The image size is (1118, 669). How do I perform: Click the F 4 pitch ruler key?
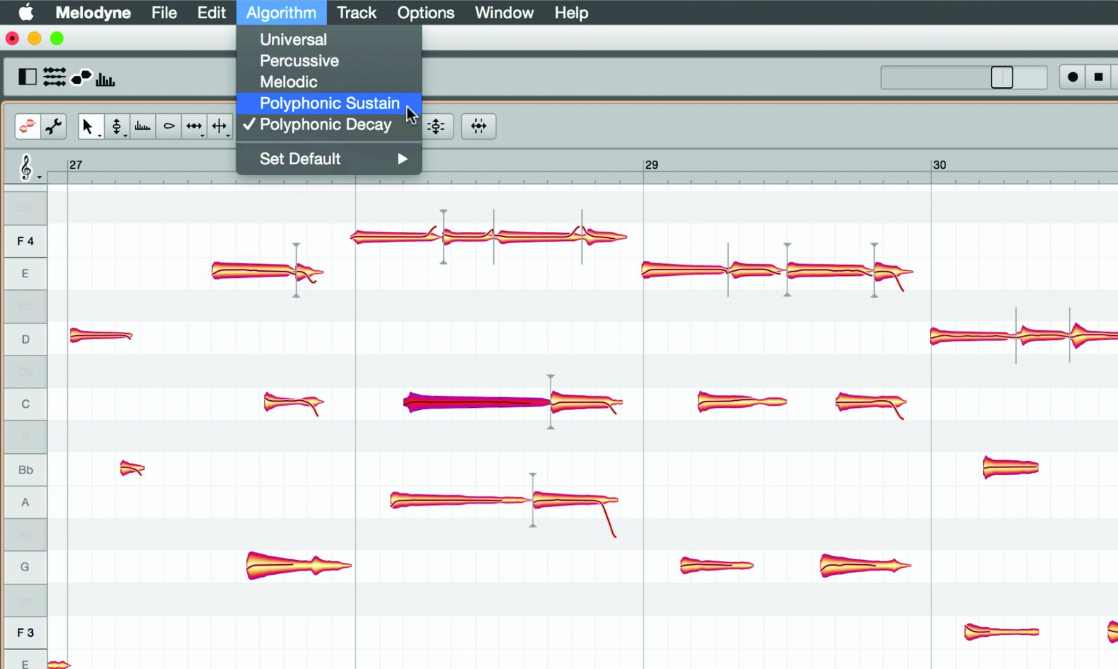click(x=26, y=241)
